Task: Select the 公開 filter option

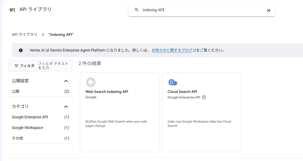Action: (x=40, y=91)
